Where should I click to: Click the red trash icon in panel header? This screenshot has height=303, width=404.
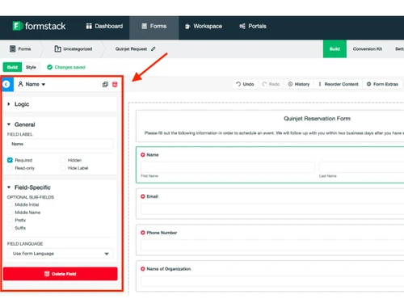pos(115,85)
